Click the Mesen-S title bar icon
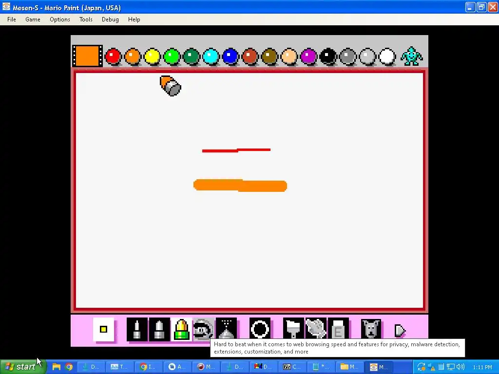 6,7
